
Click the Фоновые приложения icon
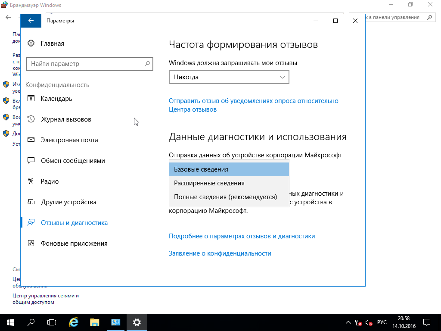[31, 243]
